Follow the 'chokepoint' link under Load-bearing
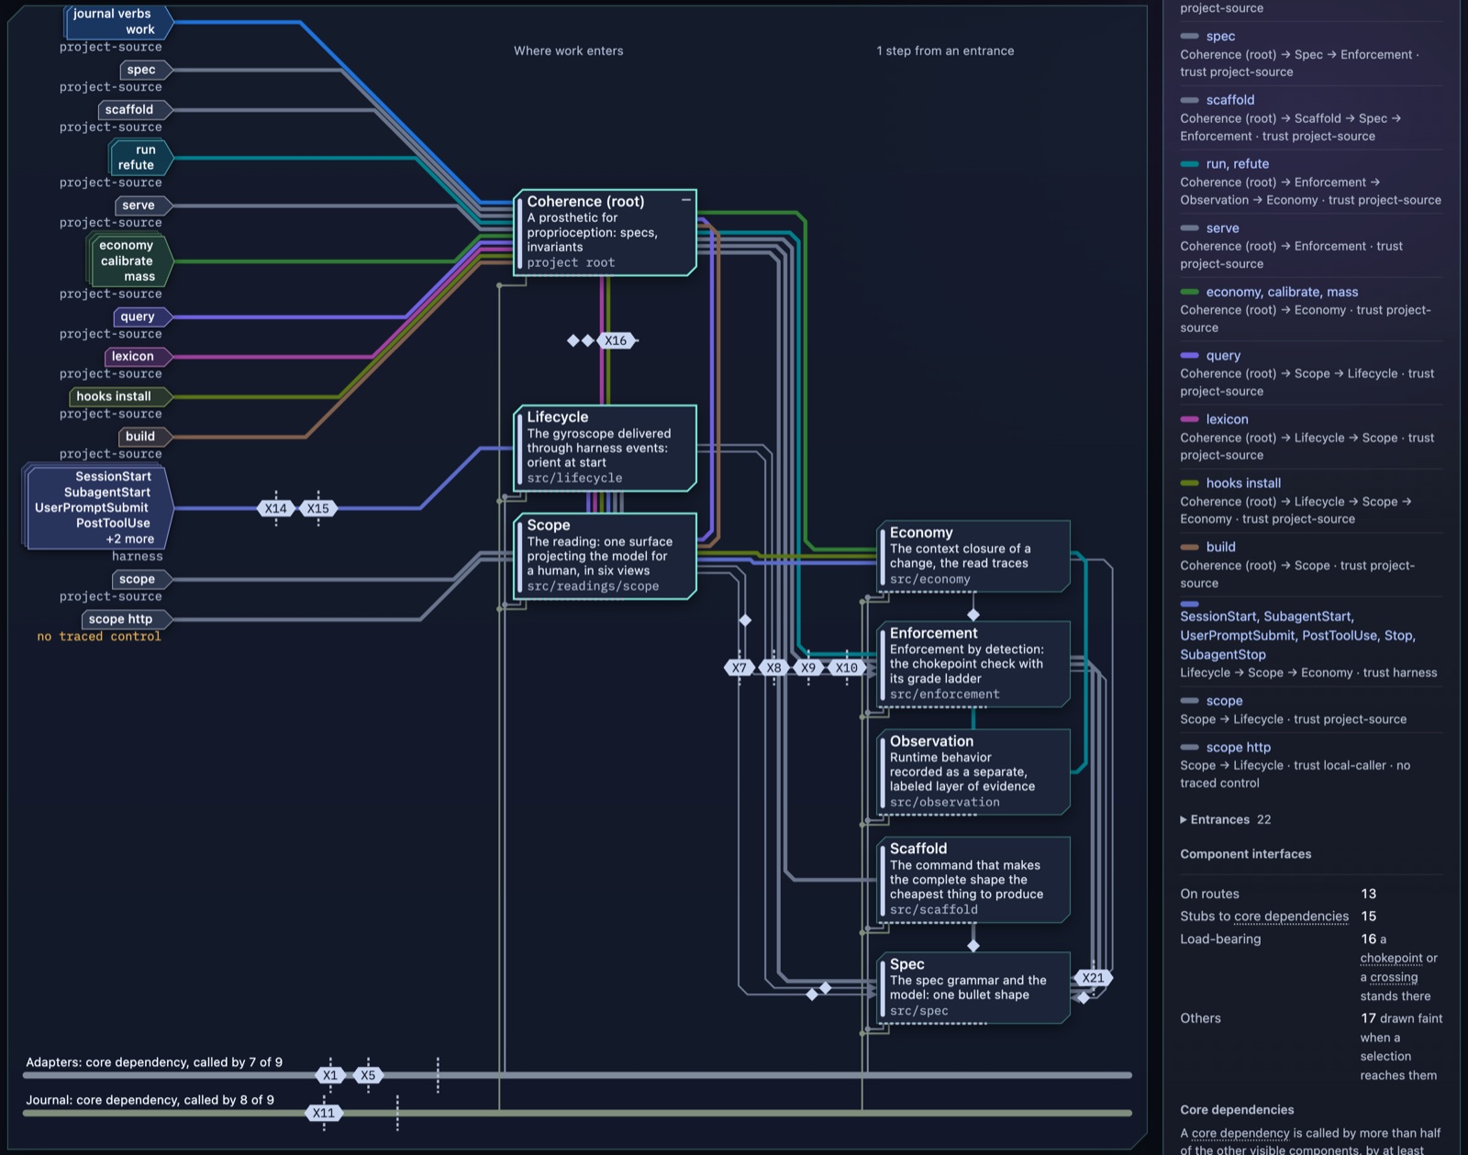1468x1155 pixels. click(x=1391, y=958)
